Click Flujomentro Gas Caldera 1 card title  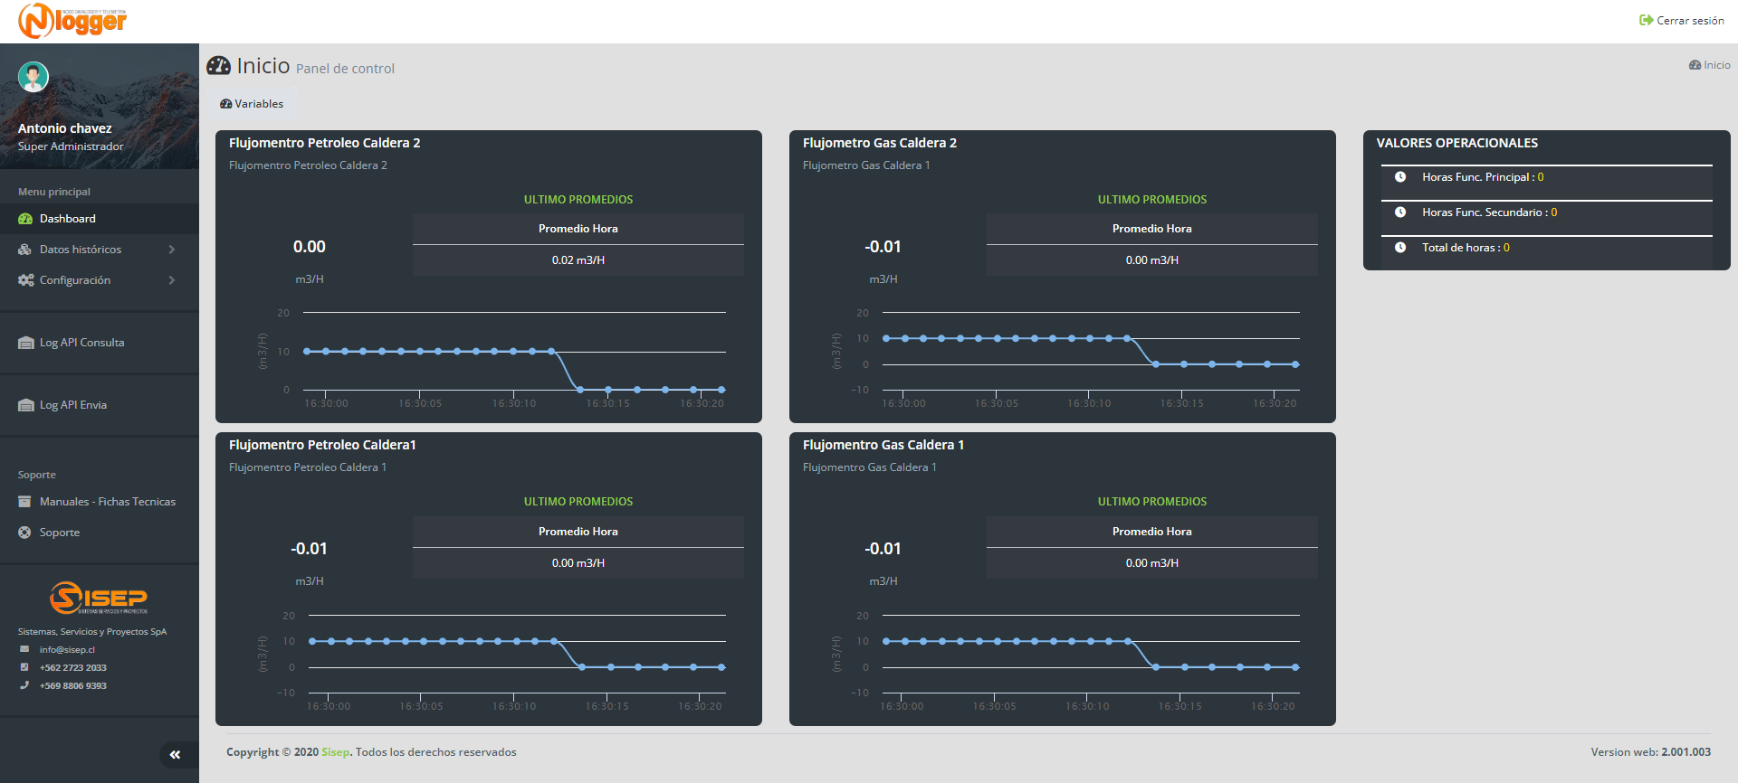coord(883,445)
